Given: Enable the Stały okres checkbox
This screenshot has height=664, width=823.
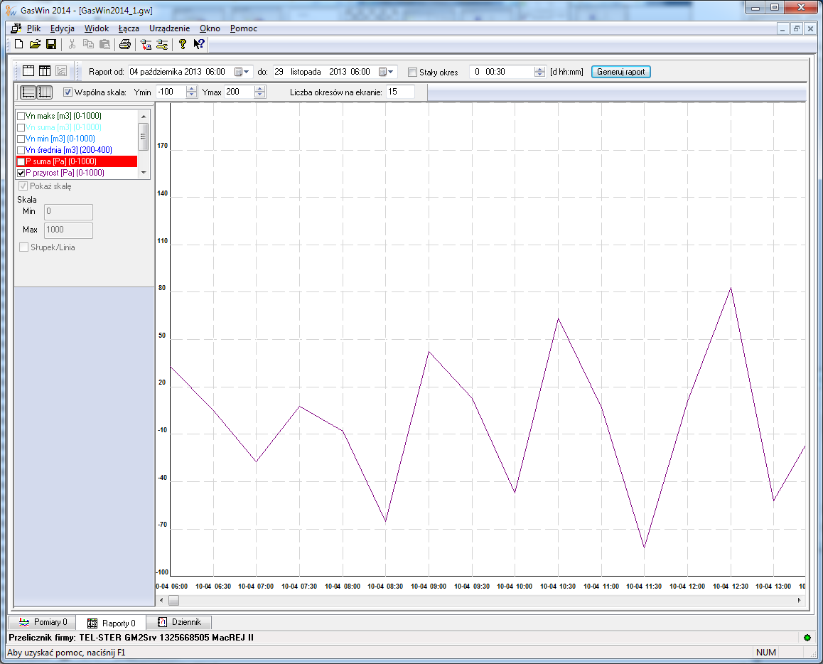Looking at the screenshot, I should click(412, 73).
